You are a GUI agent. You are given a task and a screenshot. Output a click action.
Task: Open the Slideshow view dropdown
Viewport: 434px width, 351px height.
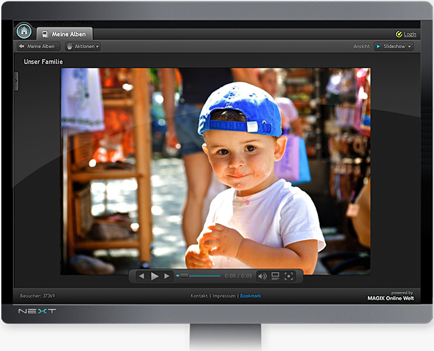coord(393,46)
